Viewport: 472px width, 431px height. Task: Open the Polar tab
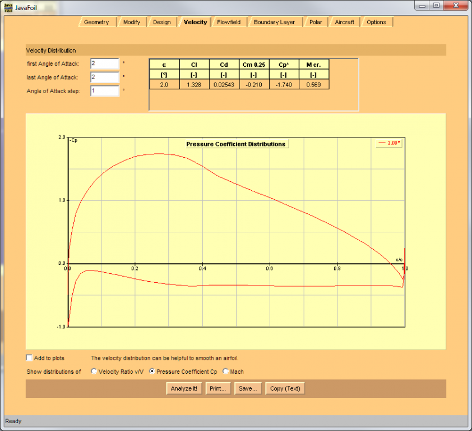click(316, 22)
